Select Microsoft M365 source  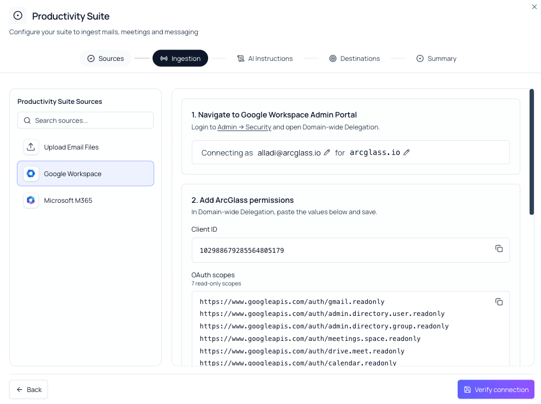tap(86, 200)
